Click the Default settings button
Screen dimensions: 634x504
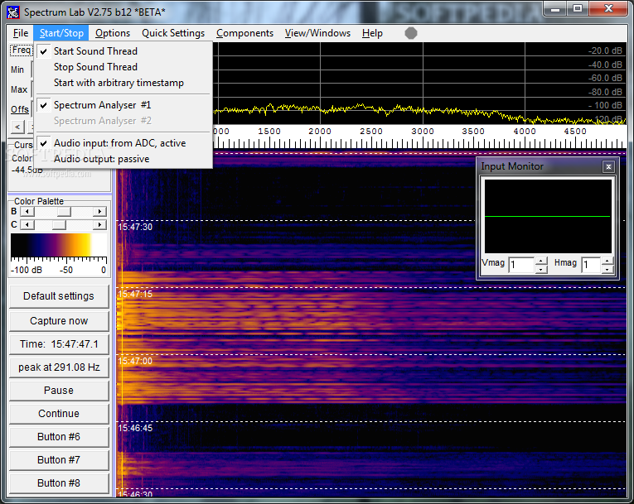point(59,296)
